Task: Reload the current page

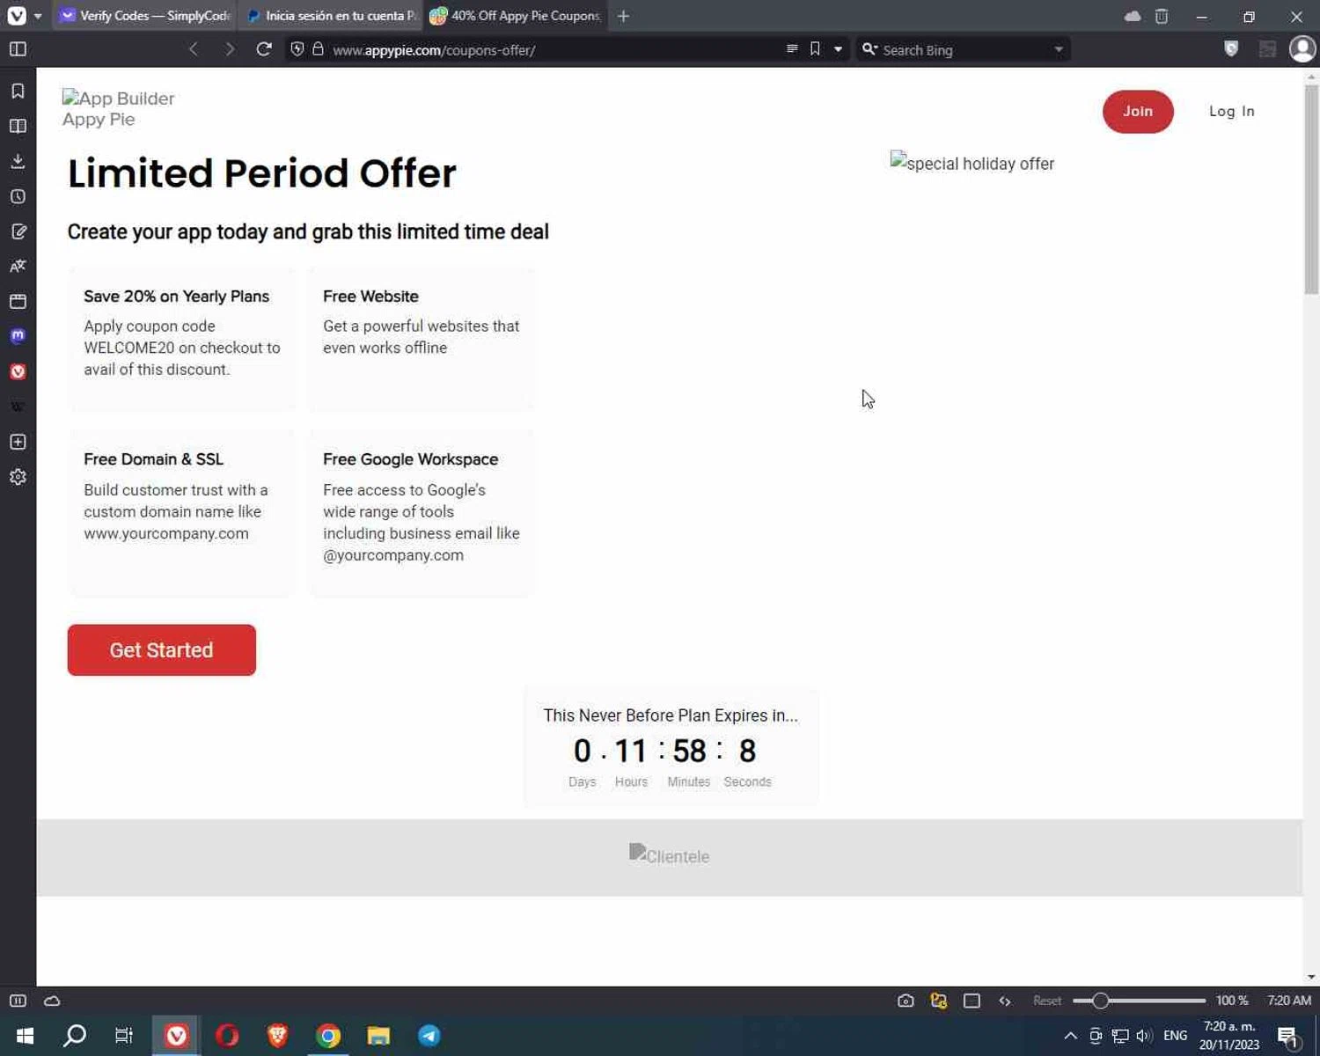Action: 264,49
